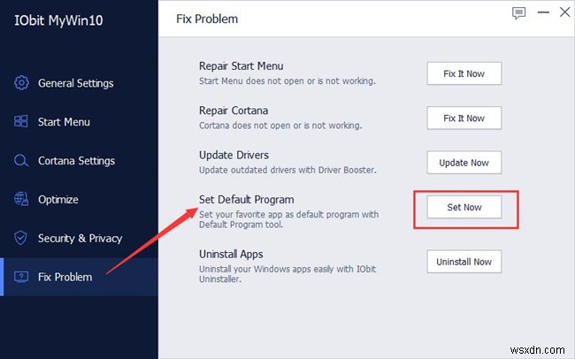Click the Security & Privacy shield icon
Screen dimensions: 575x359
[x=21, y=238]
